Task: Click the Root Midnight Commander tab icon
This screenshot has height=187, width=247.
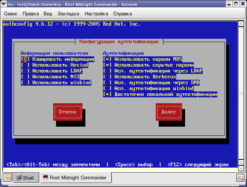Action: coord(46,177)
